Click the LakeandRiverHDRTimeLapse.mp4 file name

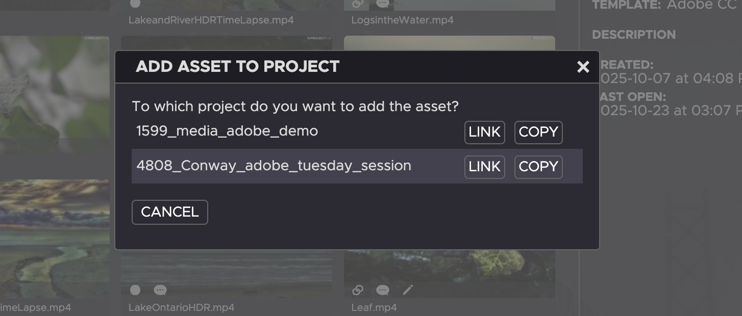(211, 20)
